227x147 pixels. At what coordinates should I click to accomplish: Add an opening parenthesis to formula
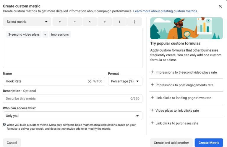(x=120, y=22)
